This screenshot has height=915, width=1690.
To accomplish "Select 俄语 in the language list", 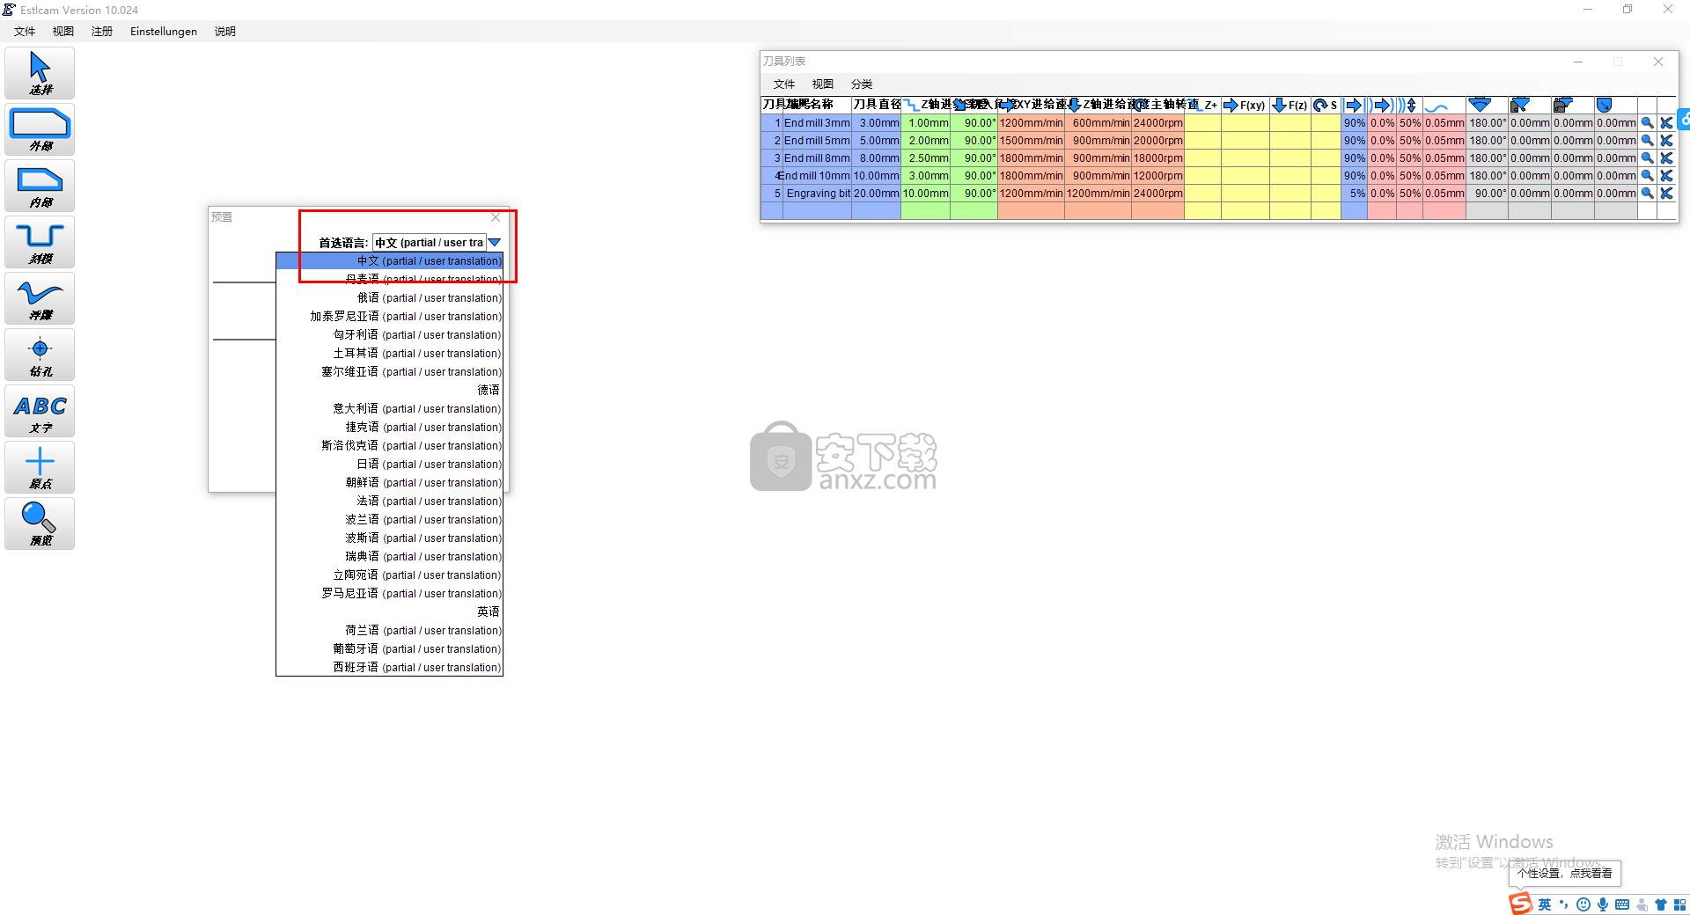I will point(389,298).
